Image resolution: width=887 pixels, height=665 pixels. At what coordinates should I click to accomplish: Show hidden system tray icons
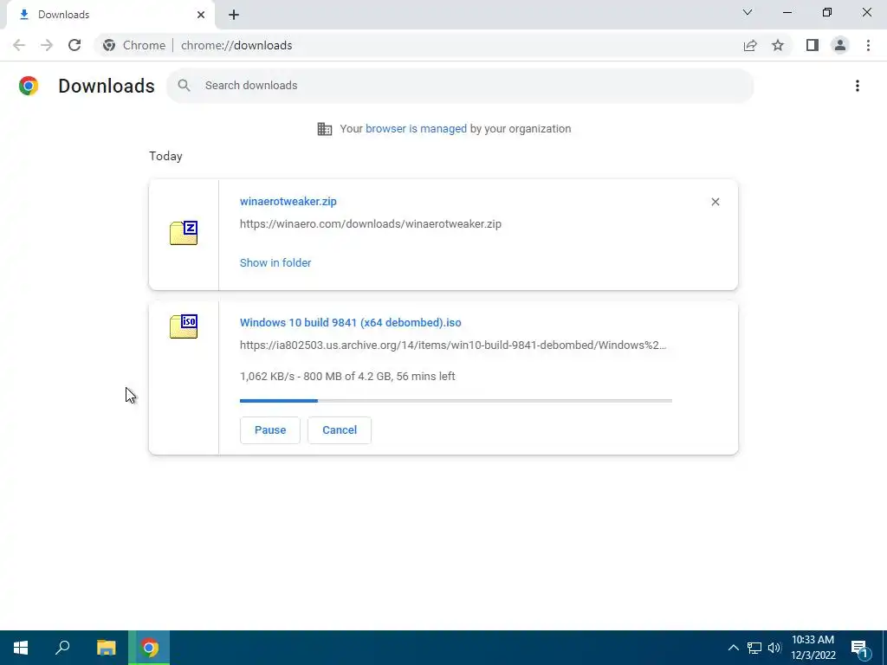pos(733,648)
